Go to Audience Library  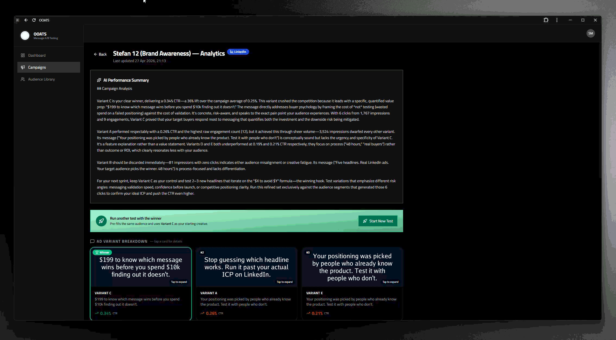49,79
